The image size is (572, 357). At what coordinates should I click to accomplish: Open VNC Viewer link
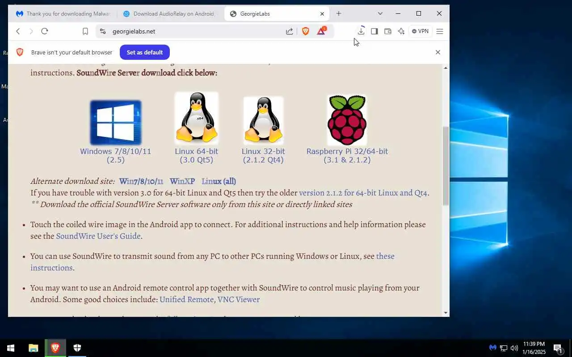[239, 299]
